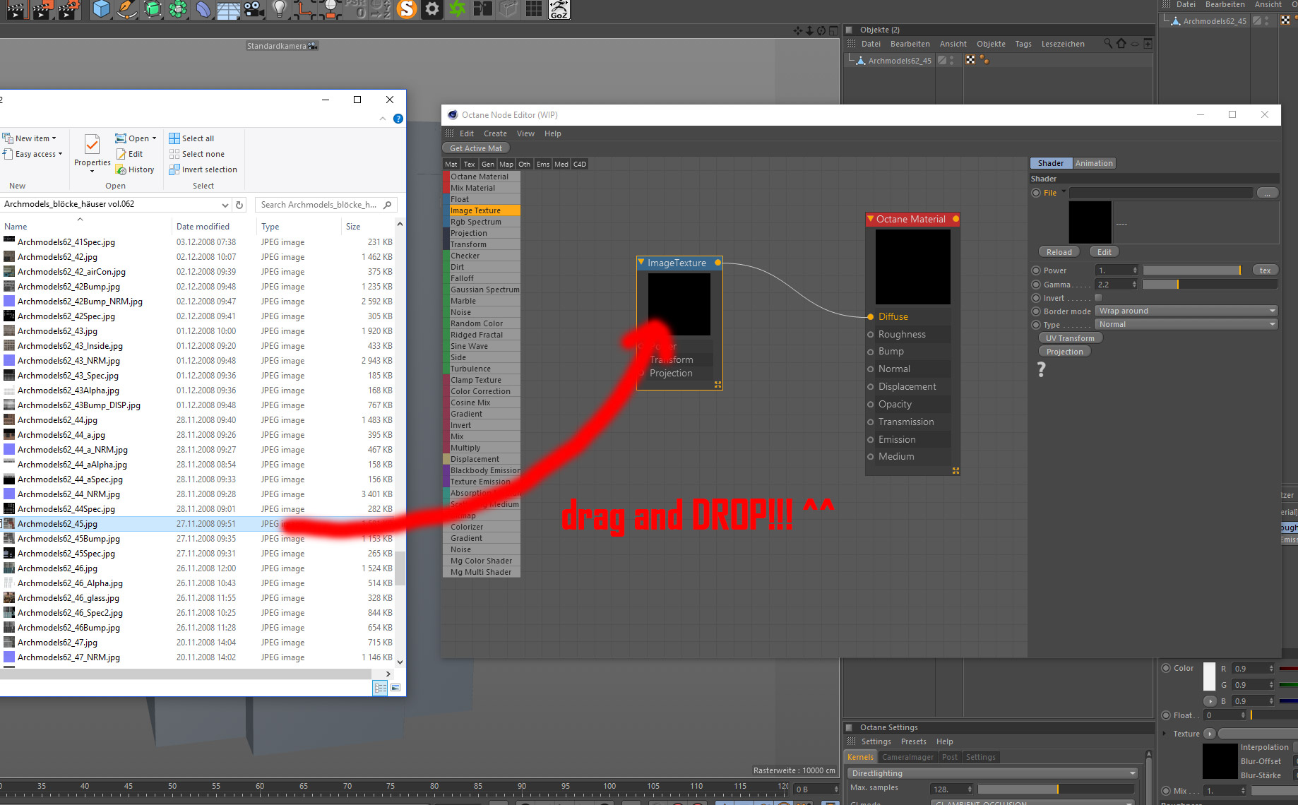Click the question mark help icon in Shader panel

point(1041,369)
